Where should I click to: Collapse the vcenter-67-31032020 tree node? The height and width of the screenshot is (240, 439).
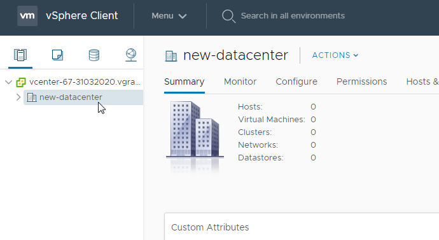tap(9, 82)
